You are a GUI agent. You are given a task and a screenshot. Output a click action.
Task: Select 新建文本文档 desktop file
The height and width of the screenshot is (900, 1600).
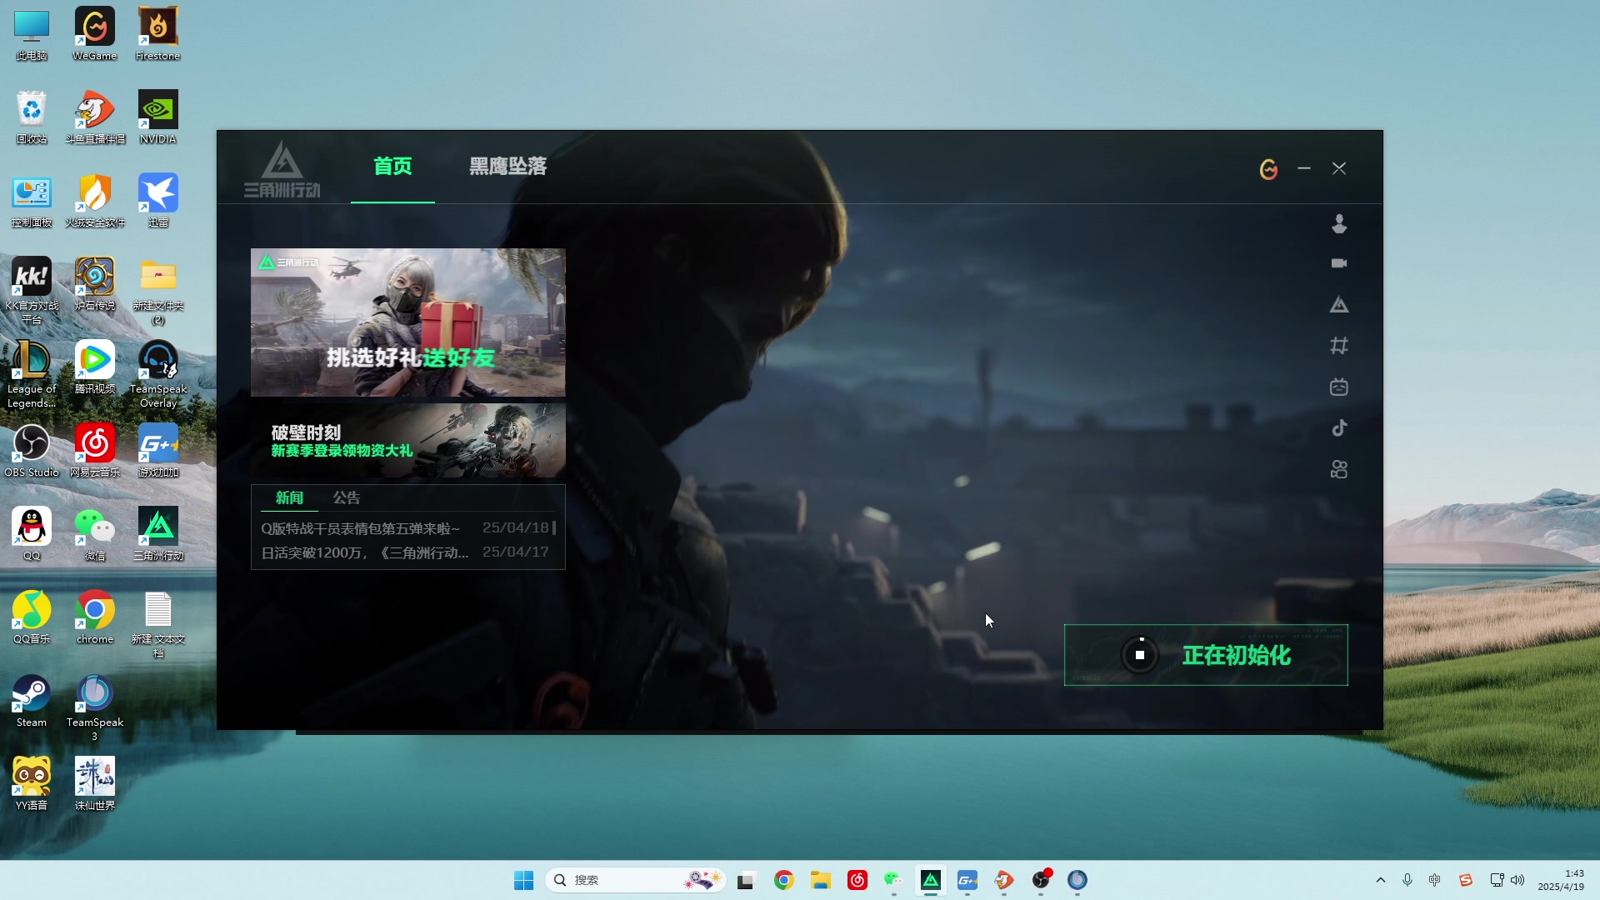pyautogui.click(x=157, y=624)
